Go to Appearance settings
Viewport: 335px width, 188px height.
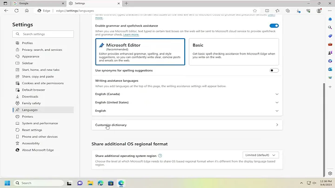point(43,56)
